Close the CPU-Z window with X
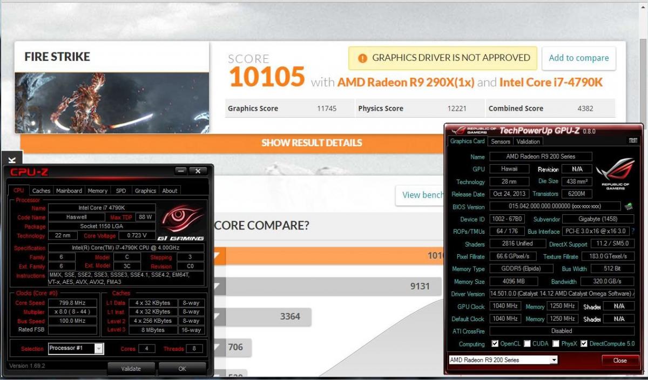 pyautogui.click(x=198, y=171)
